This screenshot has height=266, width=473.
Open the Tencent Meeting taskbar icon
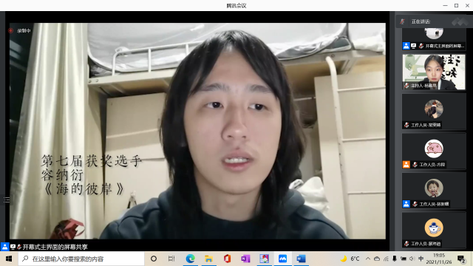click(x=282, y=259)
